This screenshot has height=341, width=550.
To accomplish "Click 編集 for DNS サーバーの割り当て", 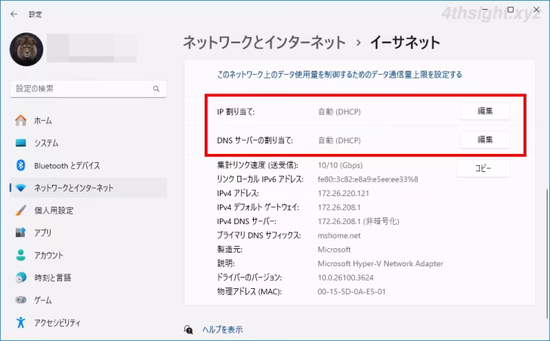I will [485, 140].
